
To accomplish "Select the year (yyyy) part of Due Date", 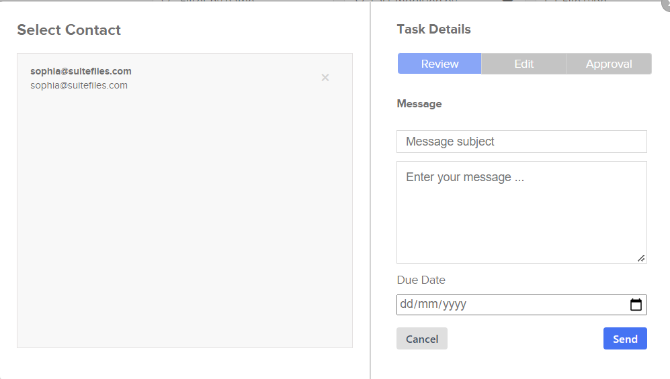I will [454, 304].
